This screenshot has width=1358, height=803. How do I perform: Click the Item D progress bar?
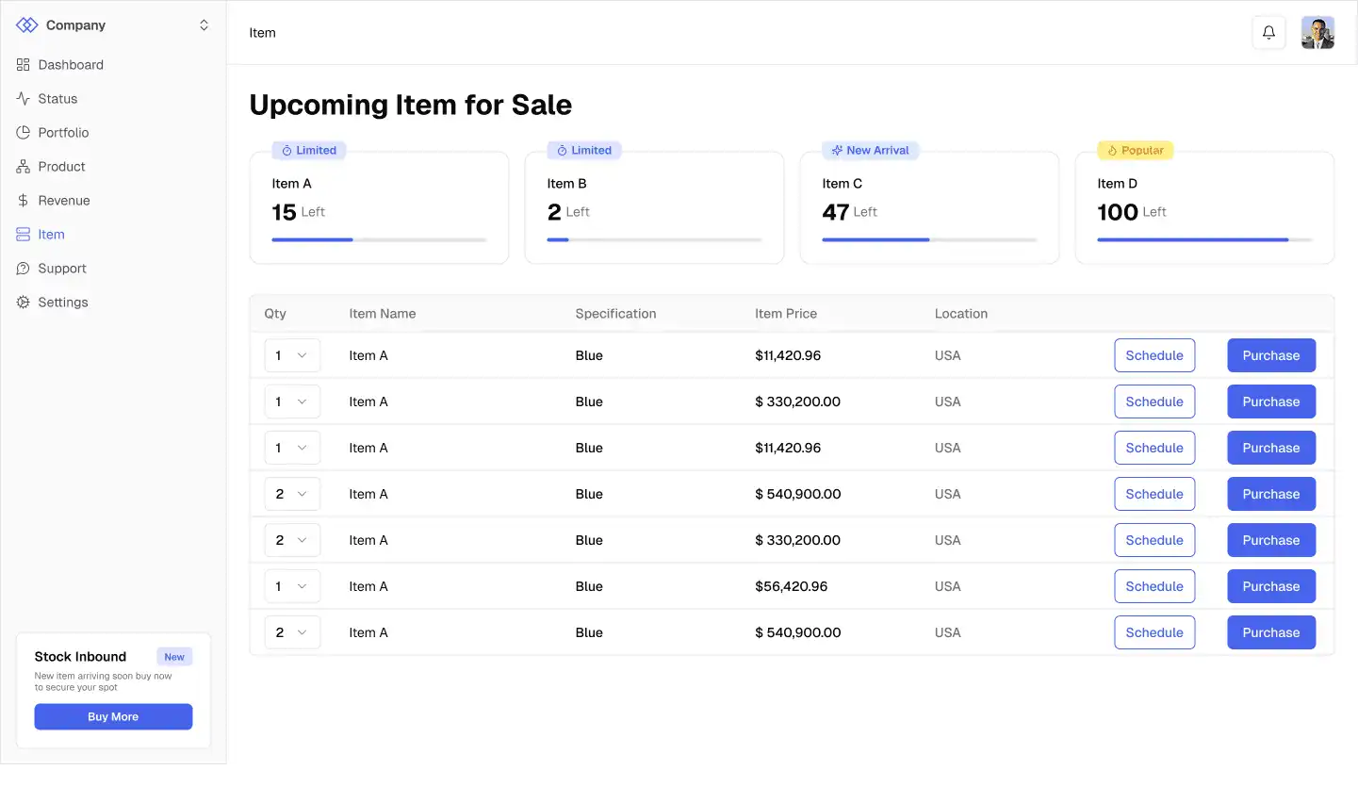point(1204,240)
